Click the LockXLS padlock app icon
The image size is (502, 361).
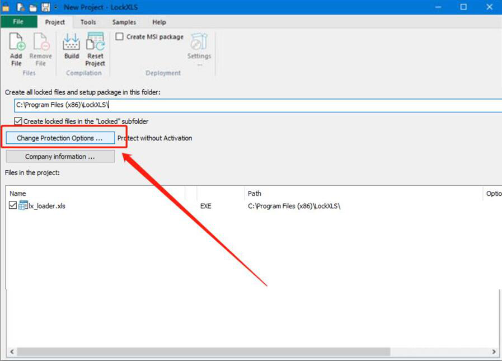(6, 7)
